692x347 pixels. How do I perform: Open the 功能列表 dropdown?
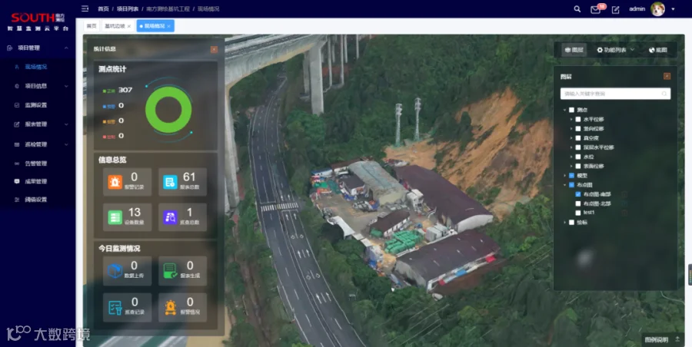coord(616,50)
